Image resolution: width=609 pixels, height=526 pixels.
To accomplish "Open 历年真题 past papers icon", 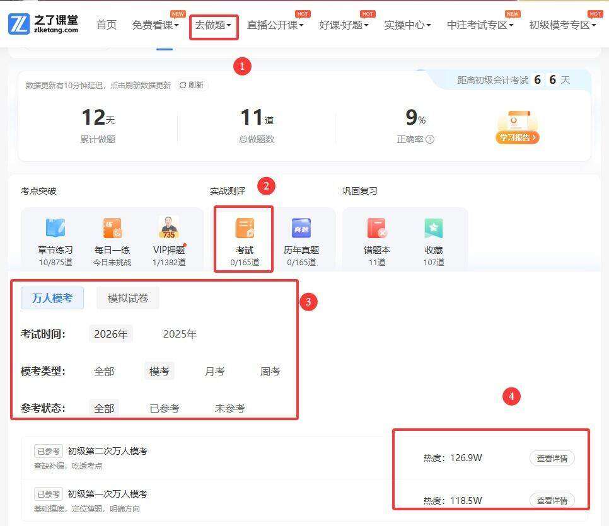I will click(x=301, y=229).
